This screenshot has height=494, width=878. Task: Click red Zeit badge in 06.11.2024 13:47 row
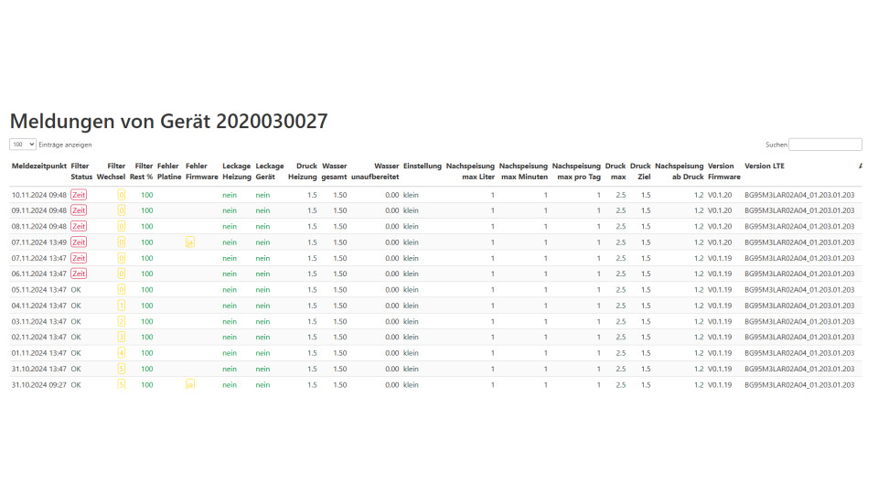pyautogui.click(x=79, y=274)
